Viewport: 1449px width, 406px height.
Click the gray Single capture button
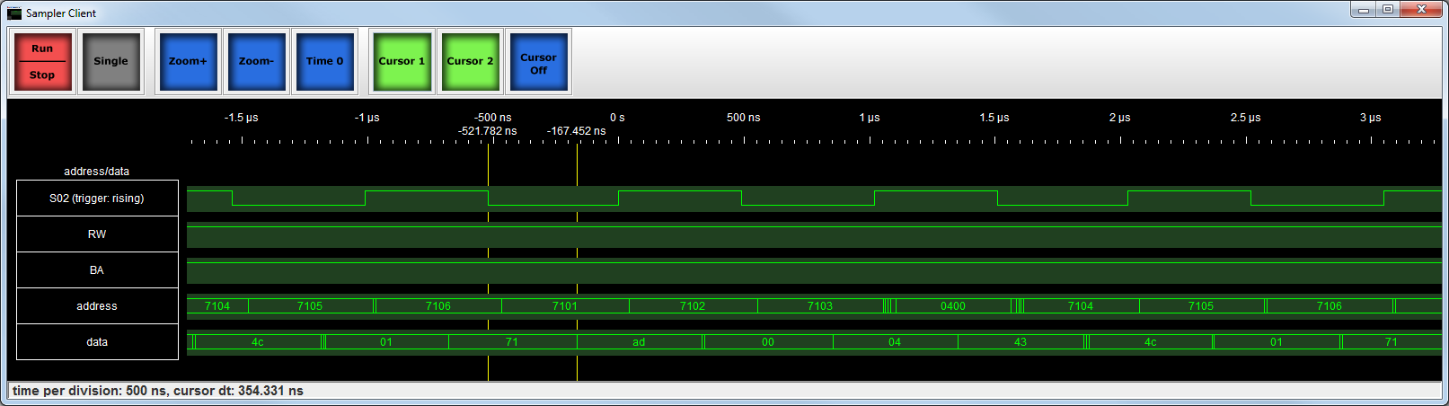(x=110, y=61)
